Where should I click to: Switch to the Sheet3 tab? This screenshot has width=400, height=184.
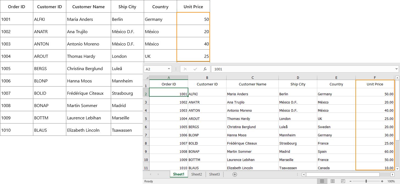214,174
